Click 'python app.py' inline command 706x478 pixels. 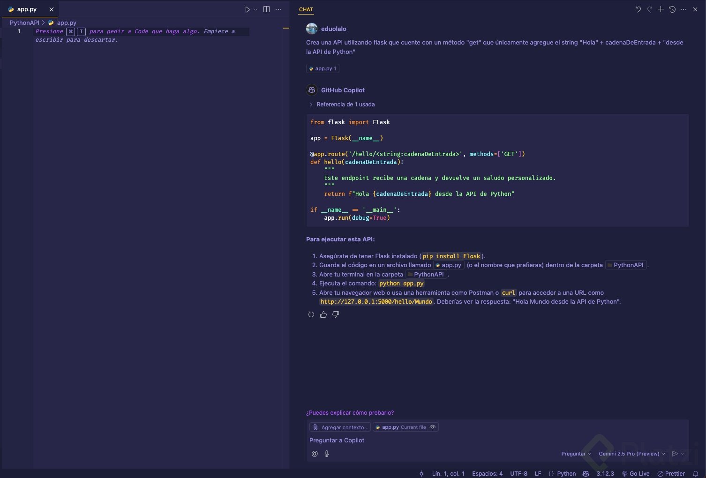(401, 284)
